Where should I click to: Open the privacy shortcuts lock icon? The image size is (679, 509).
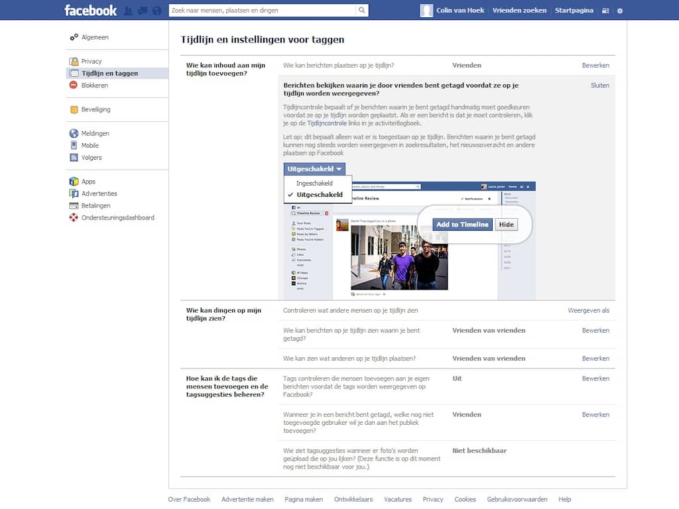point(605,11)
